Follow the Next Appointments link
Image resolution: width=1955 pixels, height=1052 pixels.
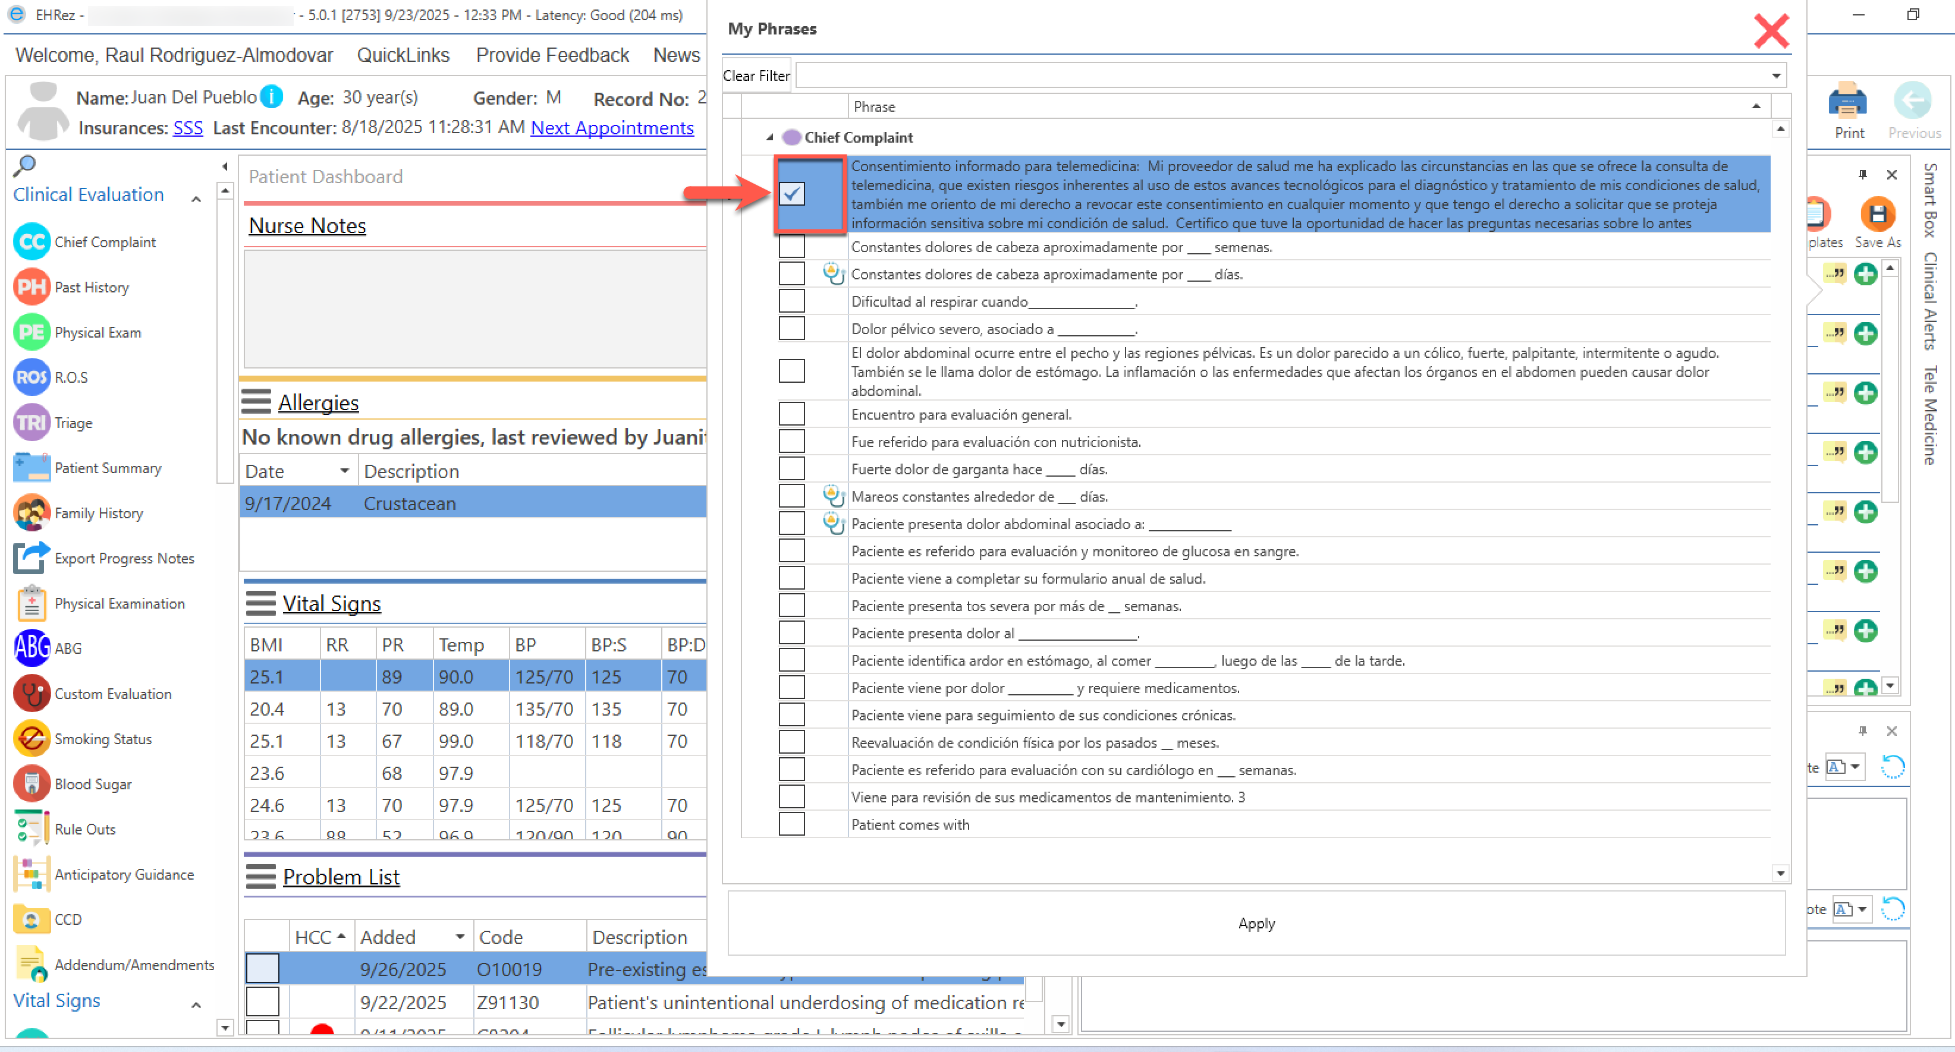coord(612,127)
